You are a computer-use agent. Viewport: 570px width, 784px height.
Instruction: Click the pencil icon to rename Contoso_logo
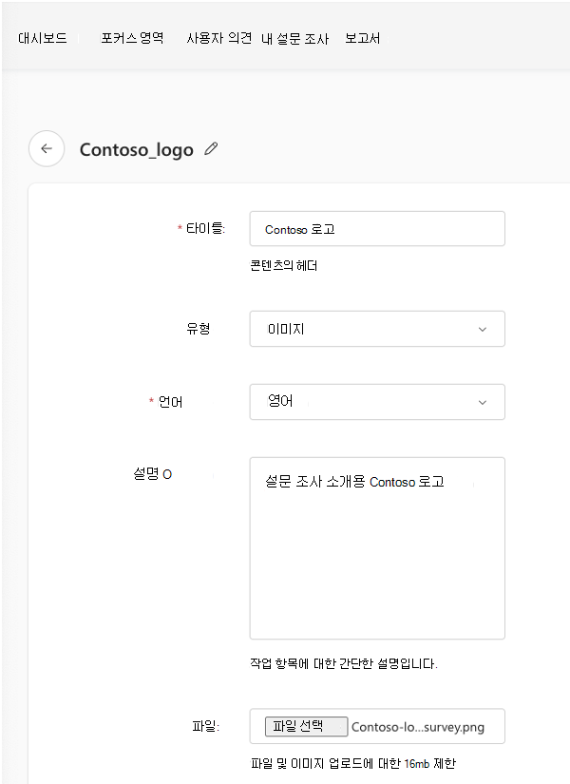tap(211, 148)
